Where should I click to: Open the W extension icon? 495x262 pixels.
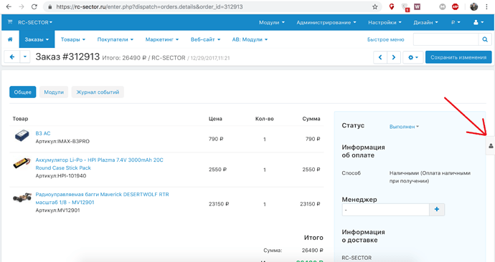point(417,6)
